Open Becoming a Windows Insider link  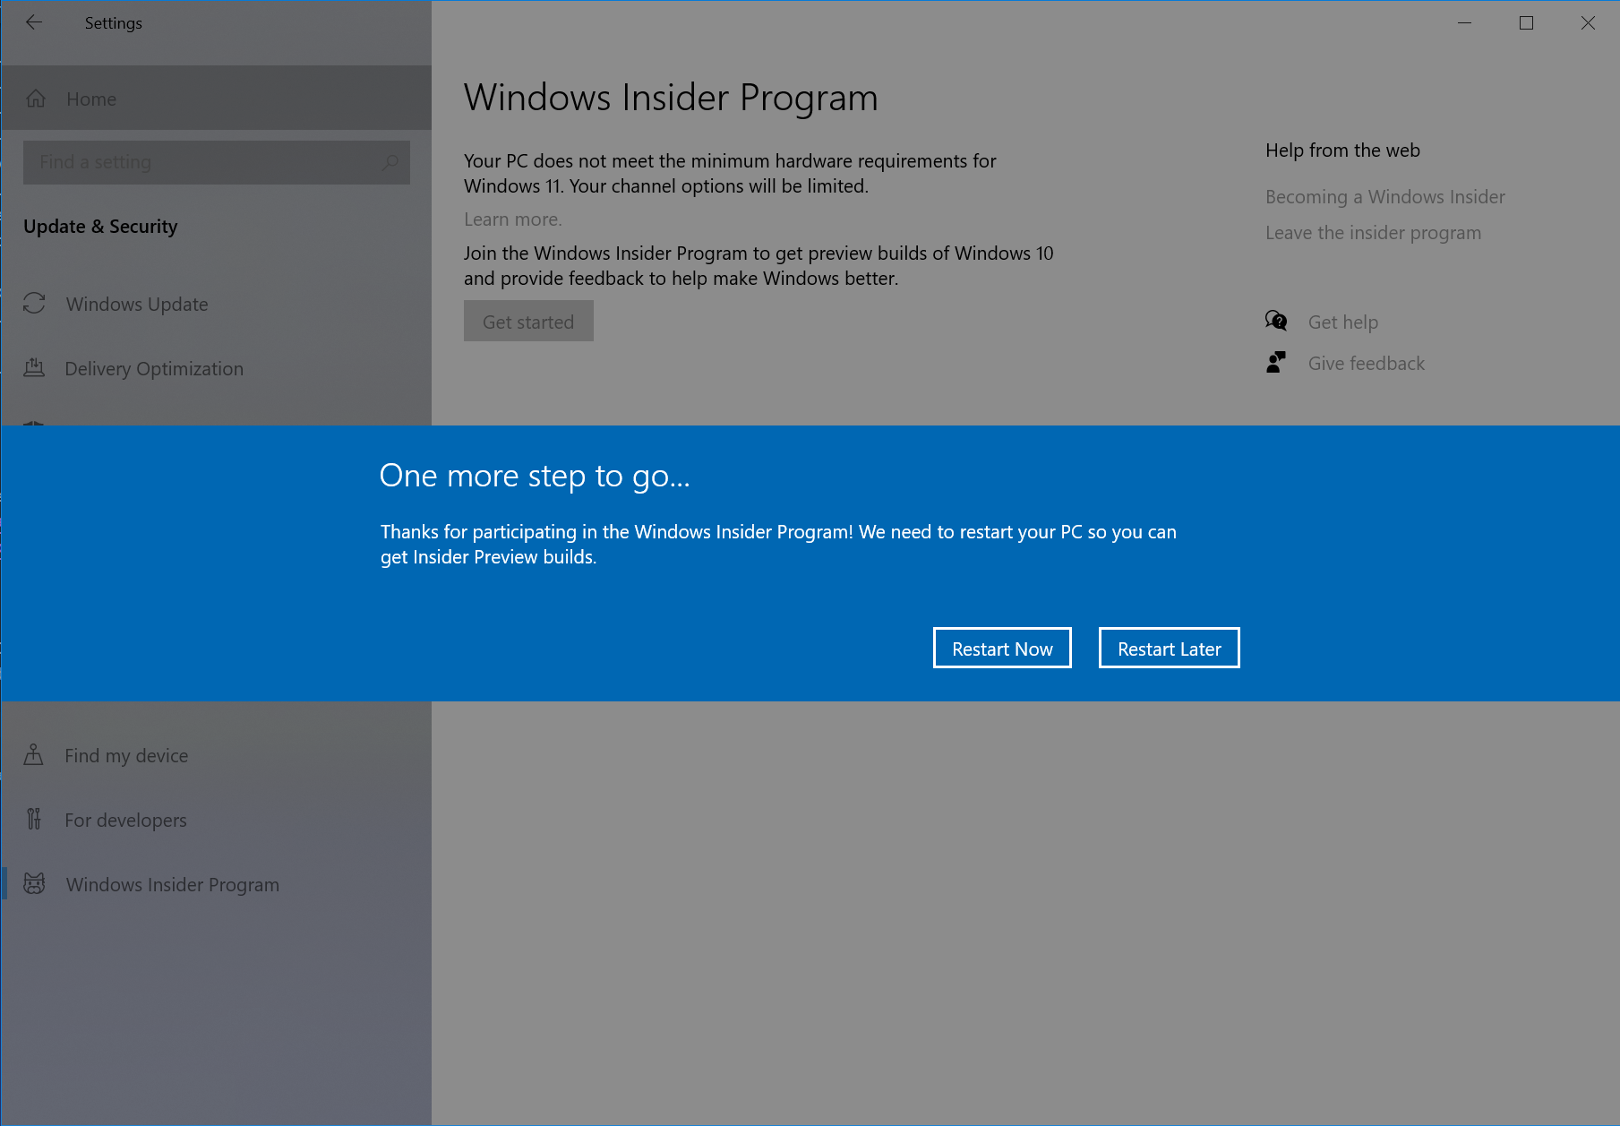coord(1384,197)
